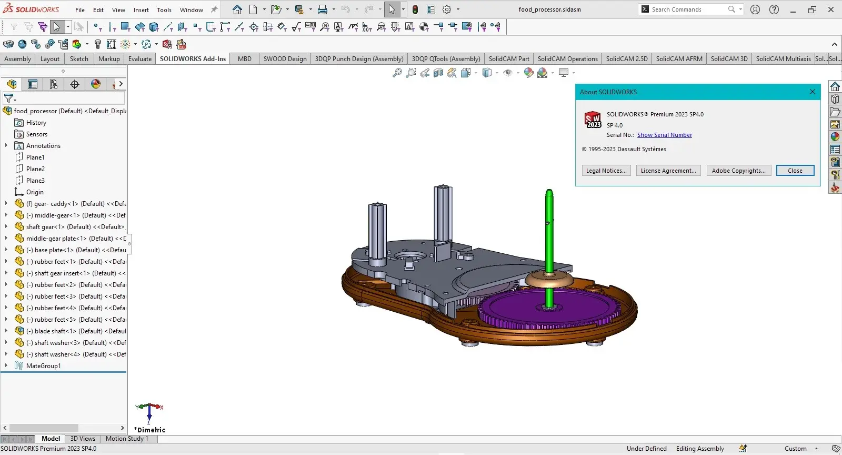Open the ConfigurationManager tab icon
Image resolution: width=842 pixels, height=455 pixels.
54,84
